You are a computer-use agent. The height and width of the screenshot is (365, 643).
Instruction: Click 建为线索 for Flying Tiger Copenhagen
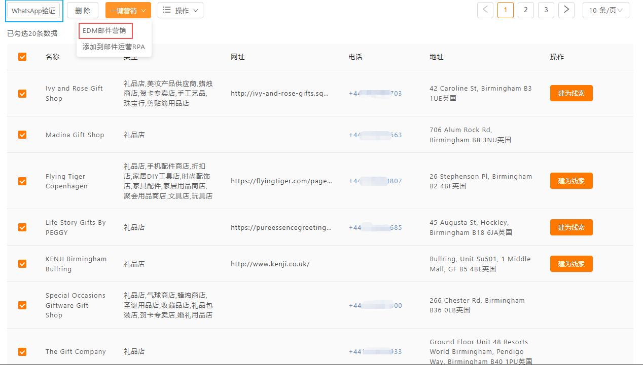tap(571, 181)
